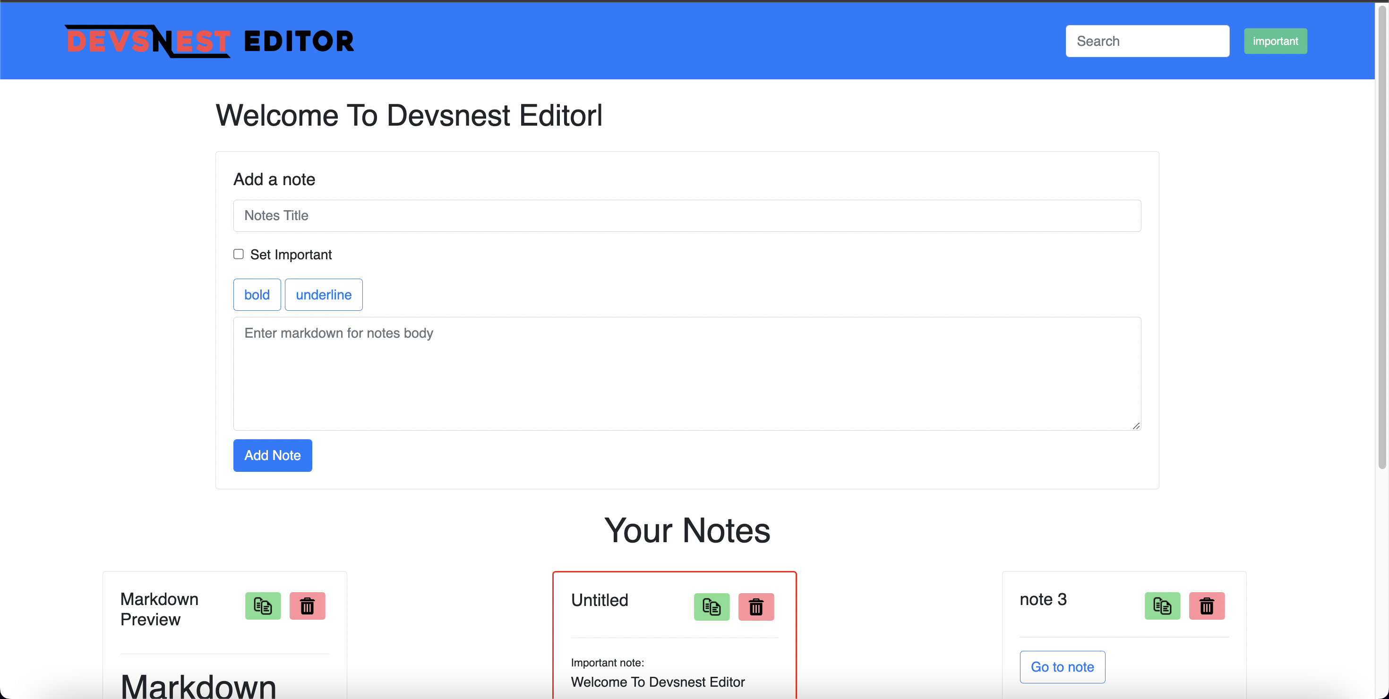Toggle underline formatting
1389x699 pixels.
tap(323, 294)
